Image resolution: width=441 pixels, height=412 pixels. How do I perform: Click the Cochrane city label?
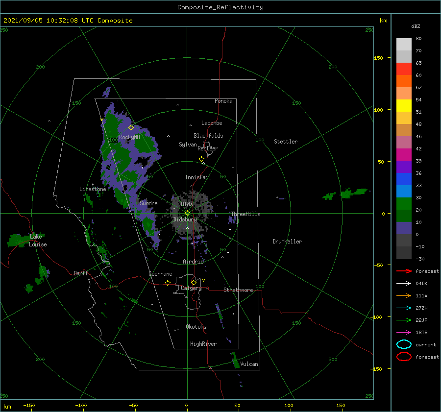[160, 274]
